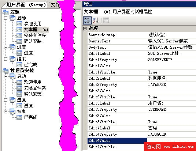Click the 管理员安装 node icon

pos(5,71)
